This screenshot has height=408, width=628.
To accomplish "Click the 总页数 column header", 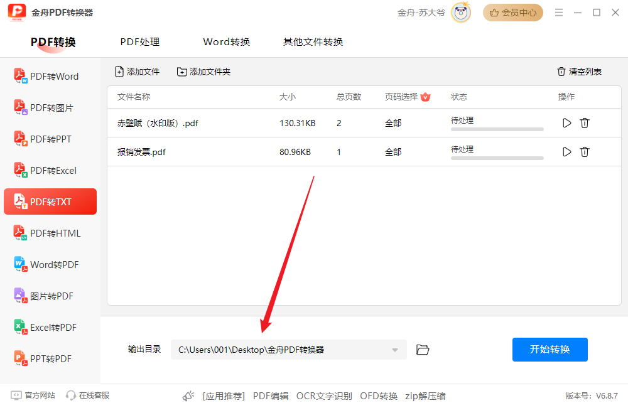I will [x=349, y=97].
